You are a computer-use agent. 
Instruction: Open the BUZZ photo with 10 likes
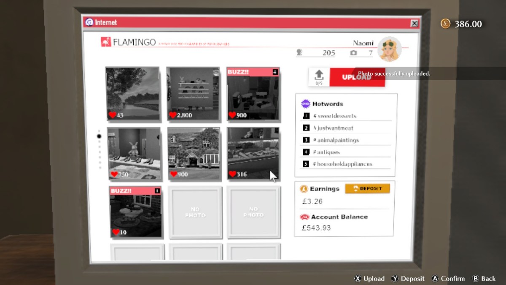[135, 212]
